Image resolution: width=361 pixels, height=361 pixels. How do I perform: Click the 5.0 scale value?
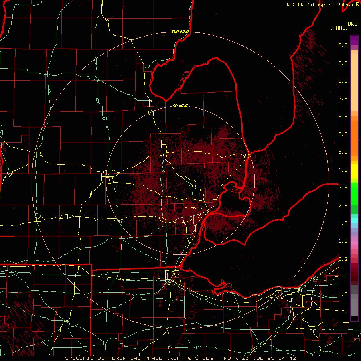[343, 152]
